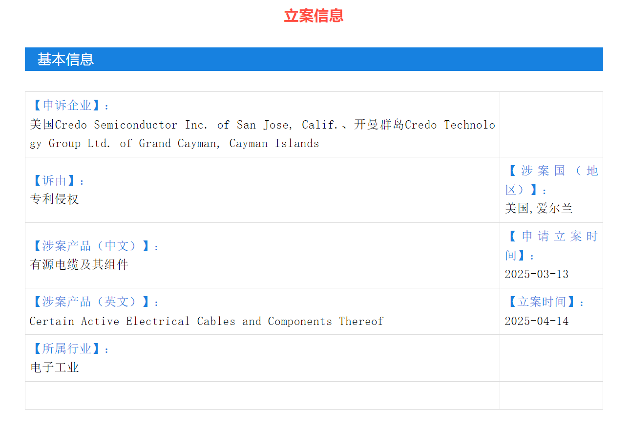Select the 电子工业 industry value
The width and height of the screenshot is (630, 435).
54,368
